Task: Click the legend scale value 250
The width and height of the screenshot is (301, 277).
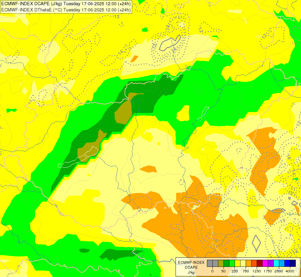Action: coord(235,271)
